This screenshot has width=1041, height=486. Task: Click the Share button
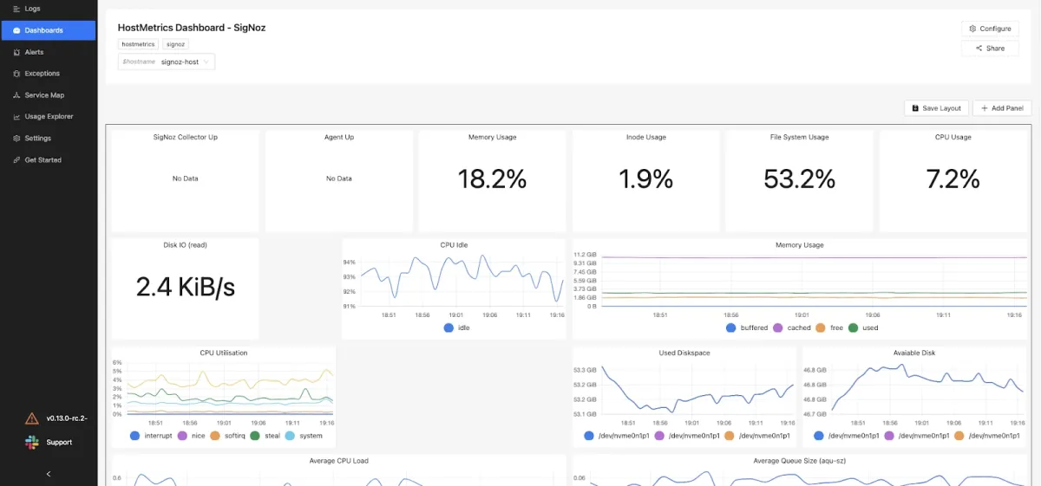[x=990, y=49]
